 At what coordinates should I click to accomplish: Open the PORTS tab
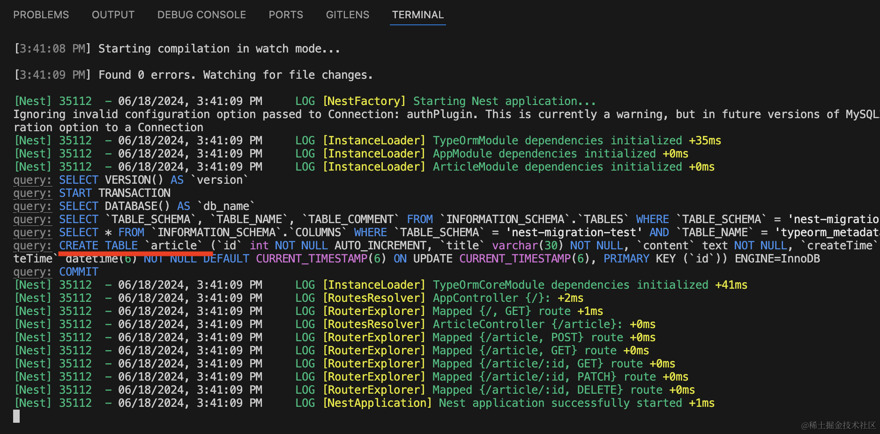[x=286, y=15]
